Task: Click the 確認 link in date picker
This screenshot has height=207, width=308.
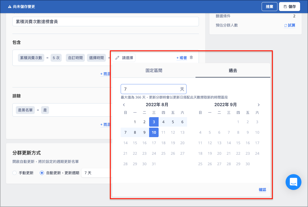Action: point(262,190)
